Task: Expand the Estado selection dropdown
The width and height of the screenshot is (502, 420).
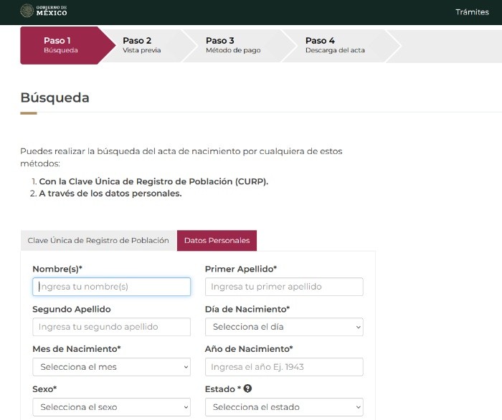Action: pyautogui.click(x=284, y=407)
